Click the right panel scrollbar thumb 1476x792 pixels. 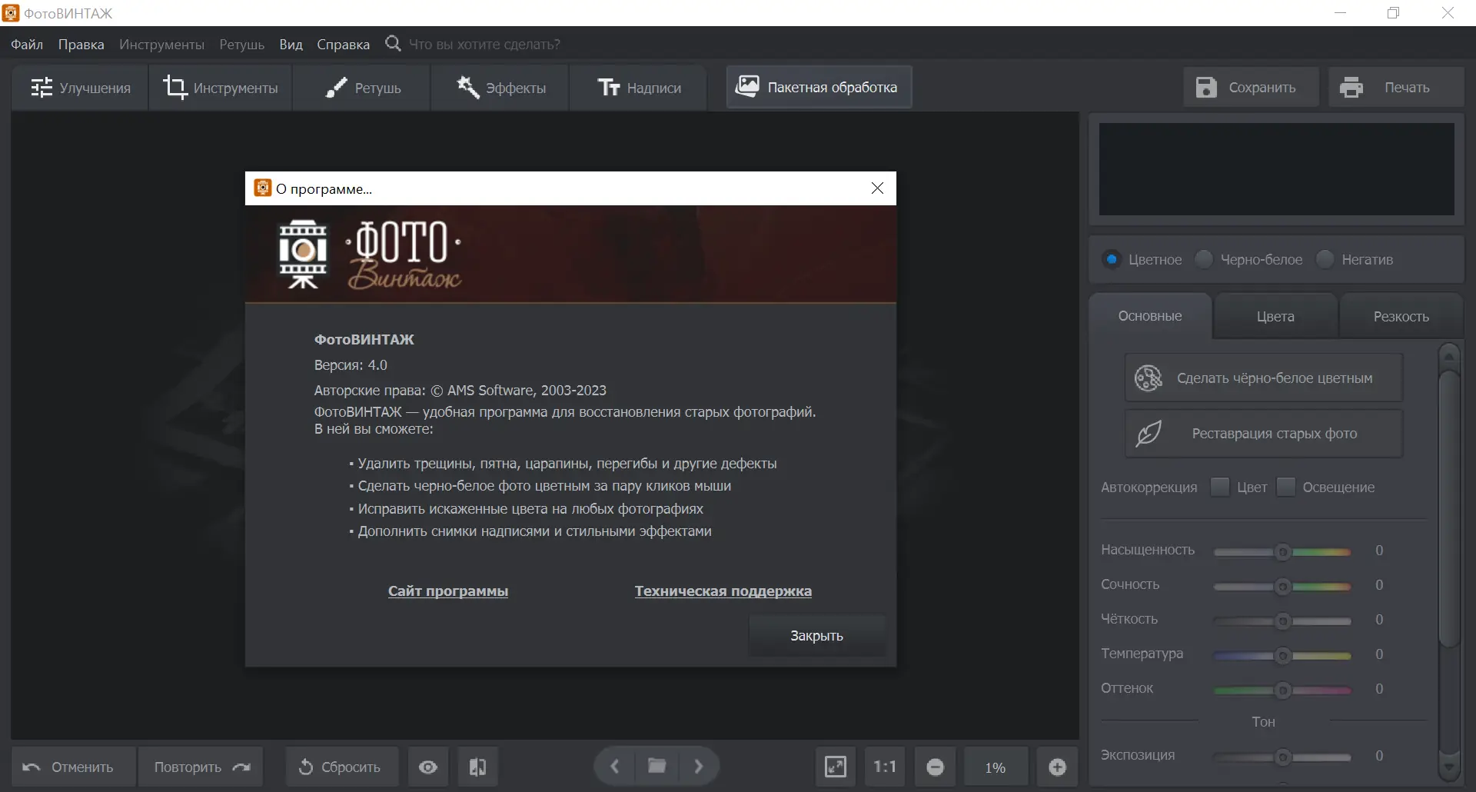coord(1449,507)
